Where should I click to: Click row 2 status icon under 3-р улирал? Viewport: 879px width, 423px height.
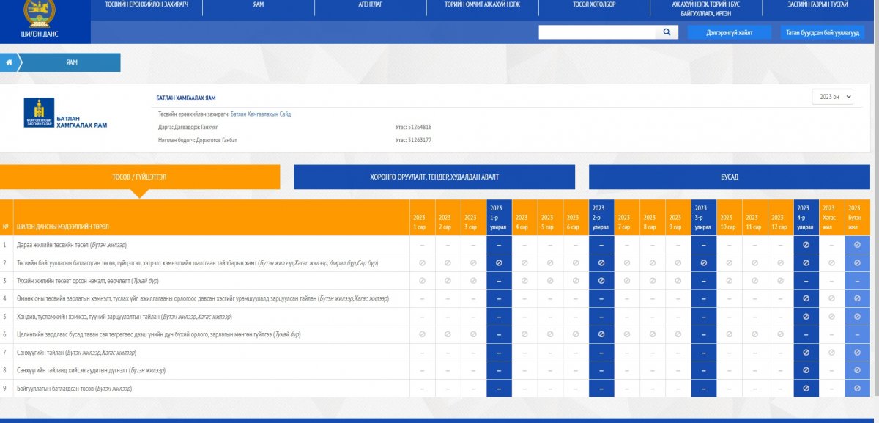coord(703,262)
